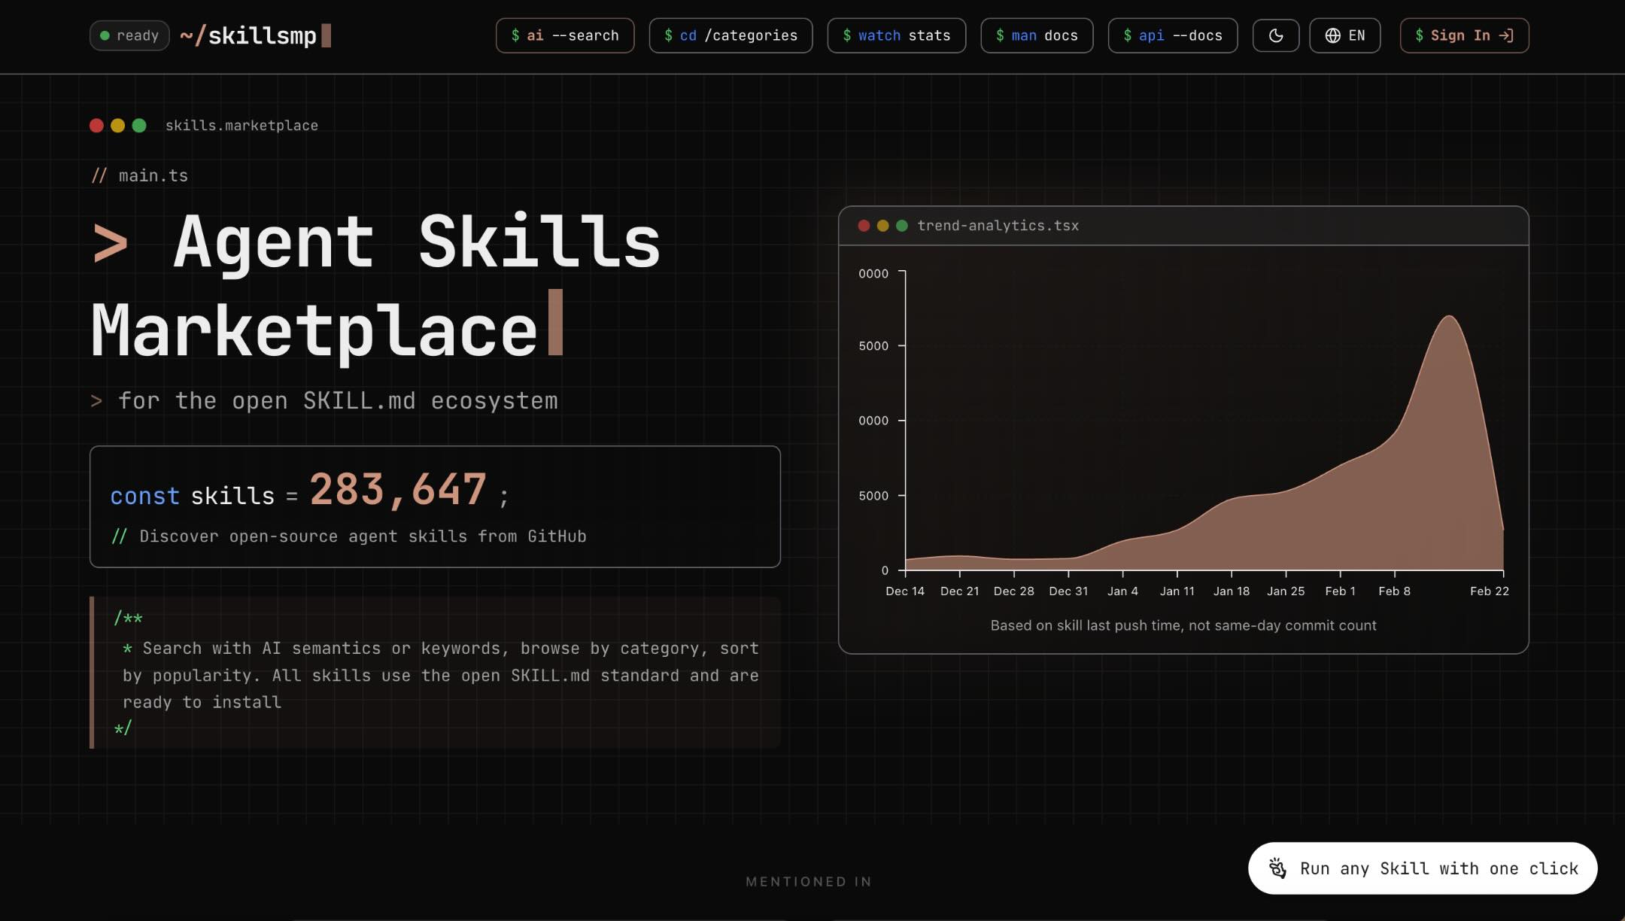Click the skillsmp home logo

254,35
